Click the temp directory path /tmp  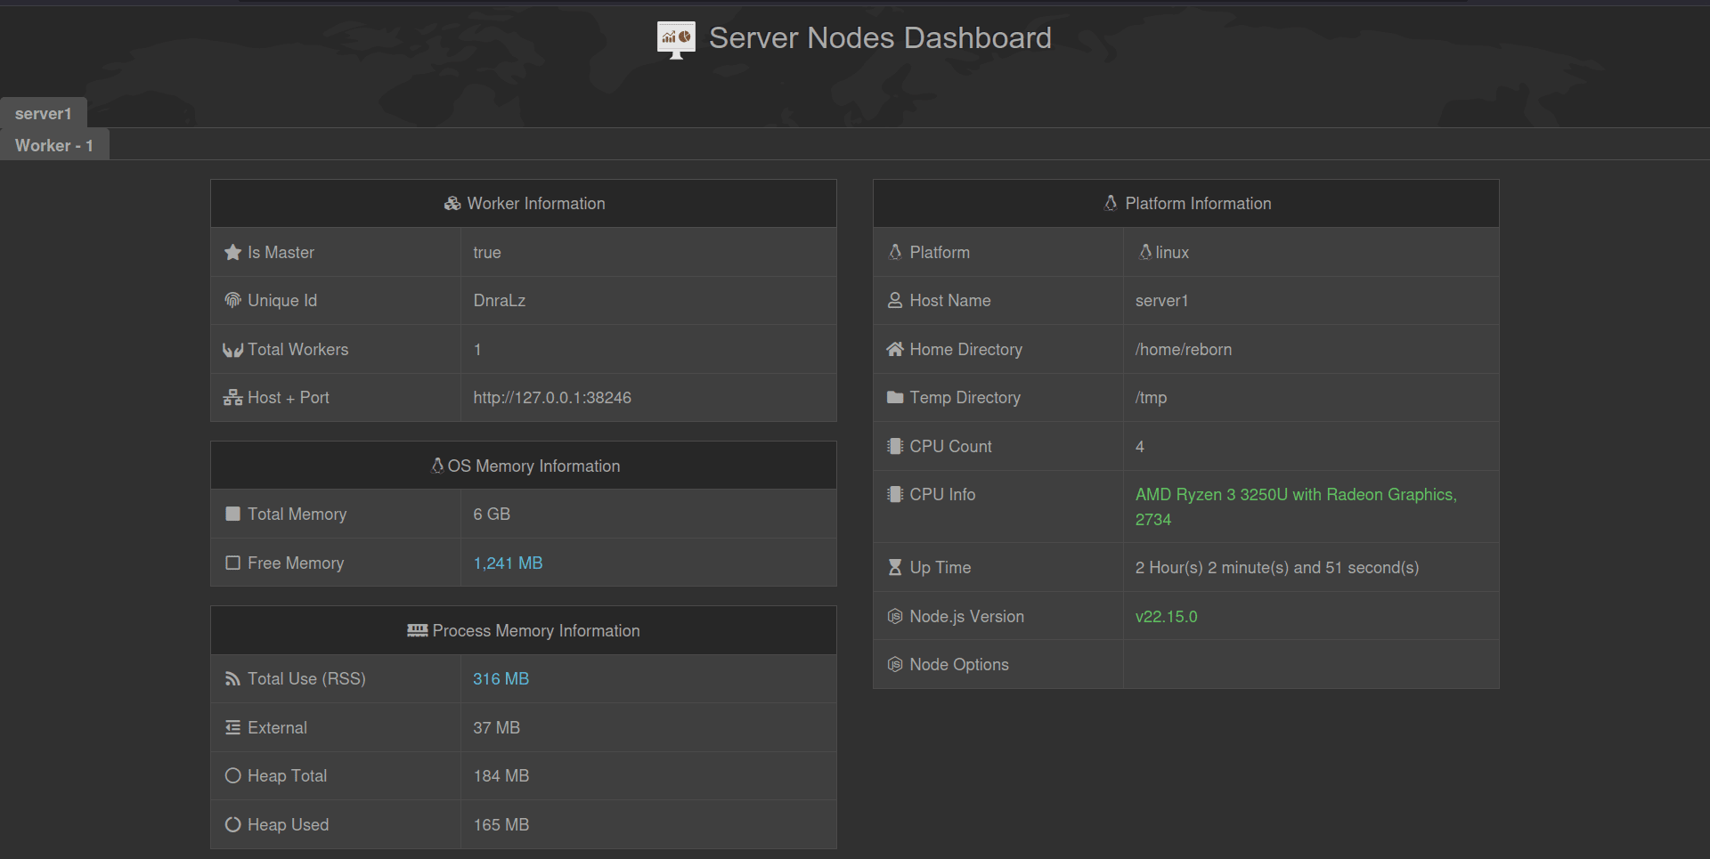click(x=1151, y=398)
